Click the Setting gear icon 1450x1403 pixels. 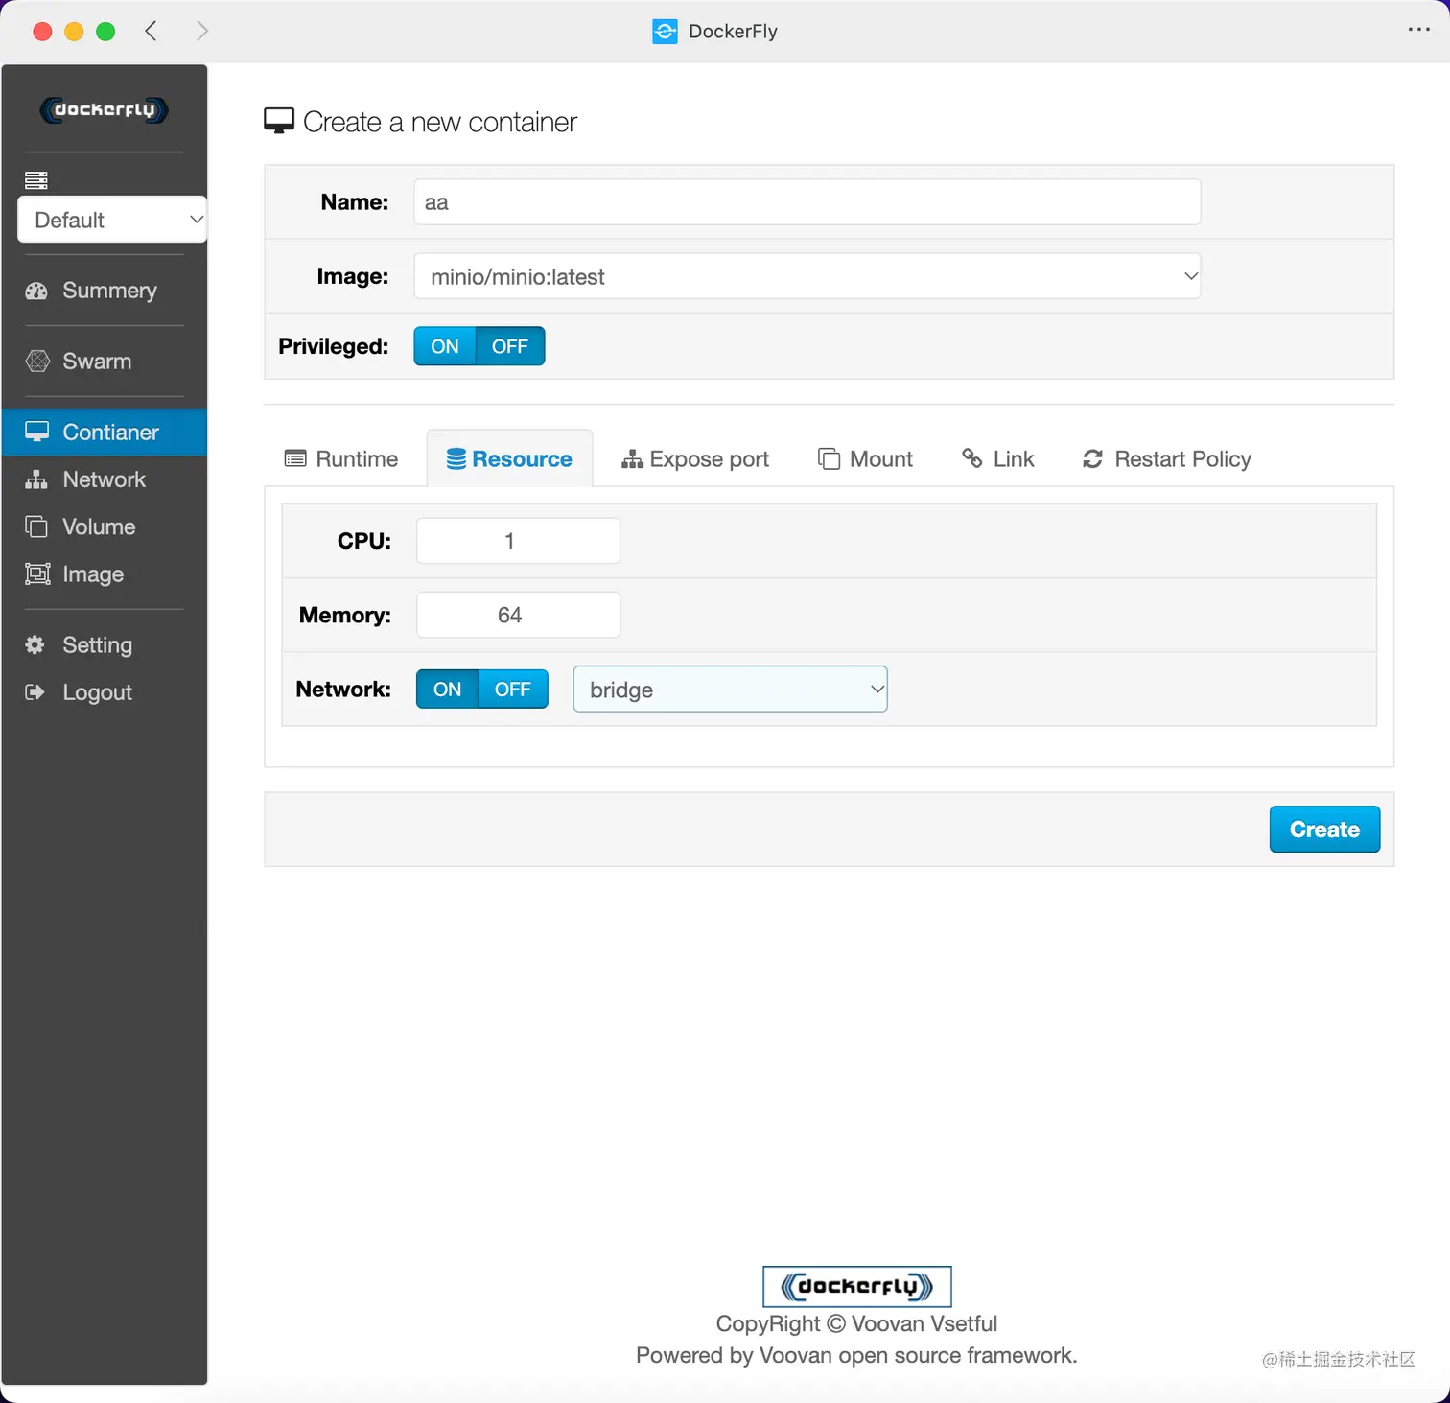(x=35, y=644)
